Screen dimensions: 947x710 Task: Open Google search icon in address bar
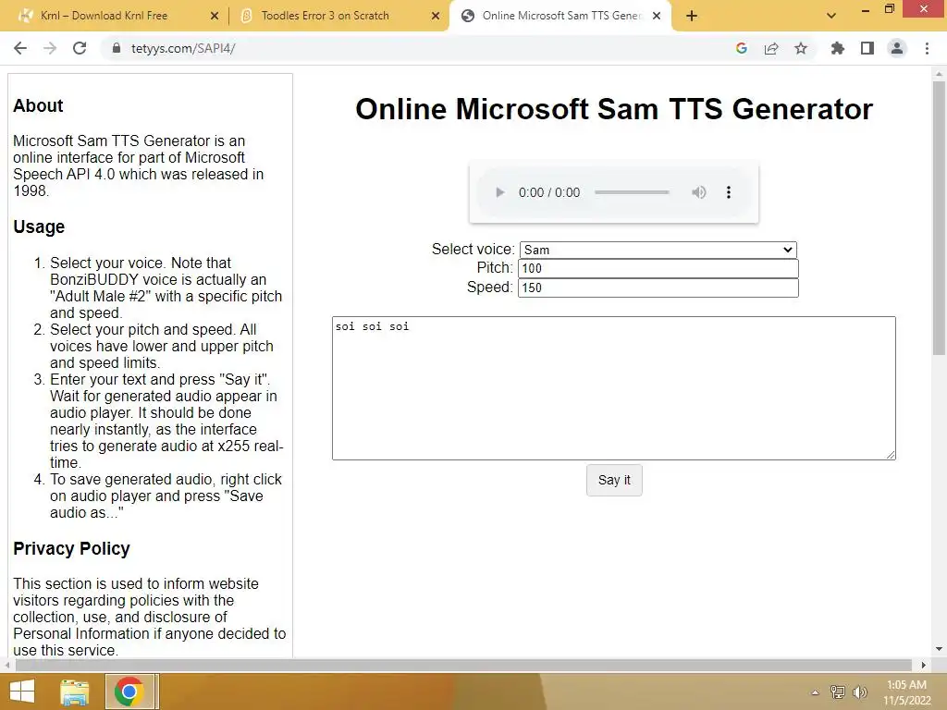(742, 48)
